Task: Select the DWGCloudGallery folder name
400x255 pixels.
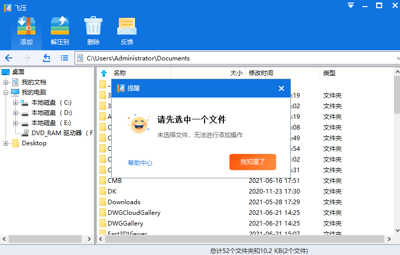Action: point(134,213)
